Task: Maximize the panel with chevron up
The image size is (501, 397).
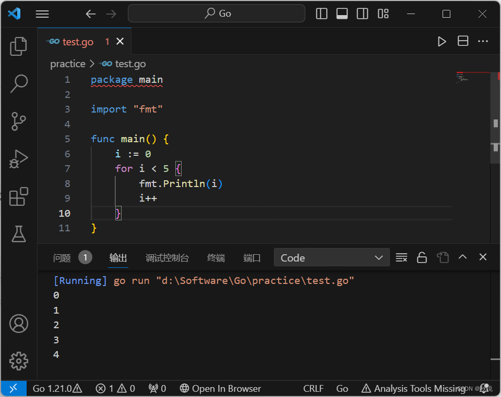Action: click(x=463, y=257)
